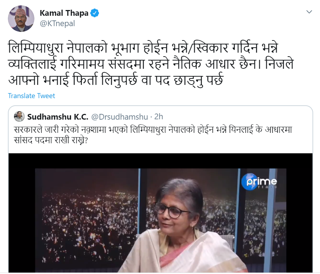The width and height of the screenshot is (320, 274).
Task: Click the quoted line सांसद पदमा राखी राख्ने?
Action: click(x=51, y=140)
